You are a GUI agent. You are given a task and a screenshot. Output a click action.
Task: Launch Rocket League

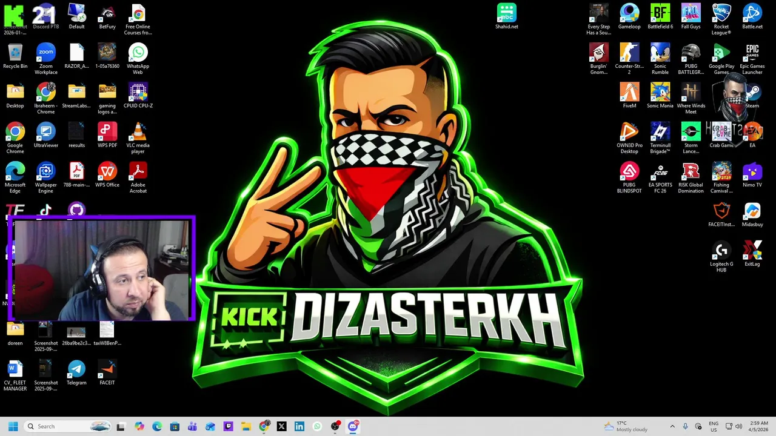[721, 19]
